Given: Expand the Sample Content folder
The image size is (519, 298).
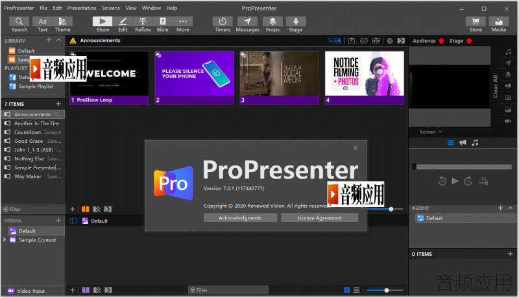Looking at the screenshot, I should pos(5,240).
